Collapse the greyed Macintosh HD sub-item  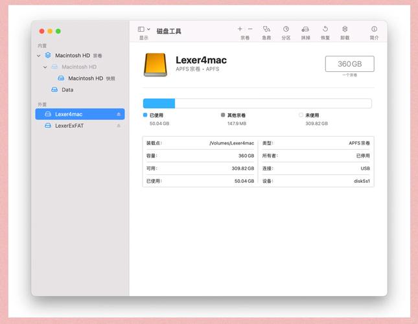pyautogui.click(x=45, y=67)
